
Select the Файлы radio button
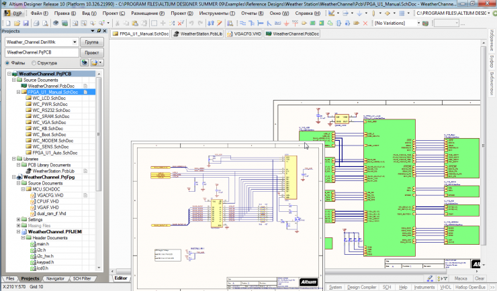pos(7,63)
